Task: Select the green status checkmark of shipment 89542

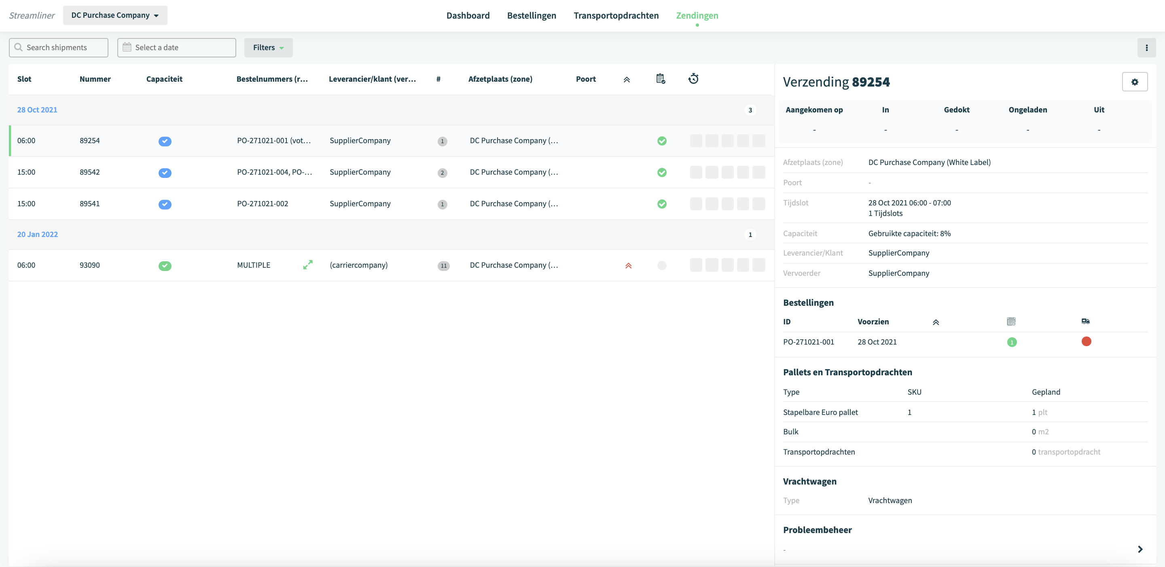Action: [x=662, y=172]
